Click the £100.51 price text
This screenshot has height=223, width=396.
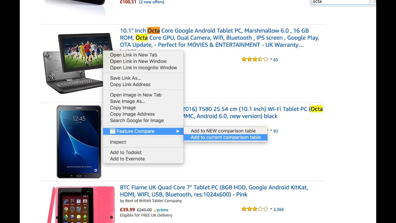coord(128,2)
